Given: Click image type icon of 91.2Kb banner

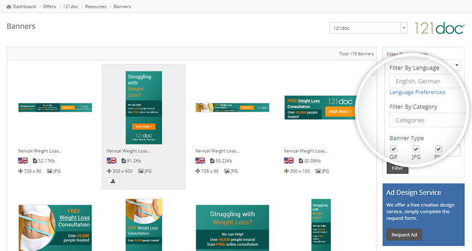Looking at the screenshot, I should tap(141, 171).
